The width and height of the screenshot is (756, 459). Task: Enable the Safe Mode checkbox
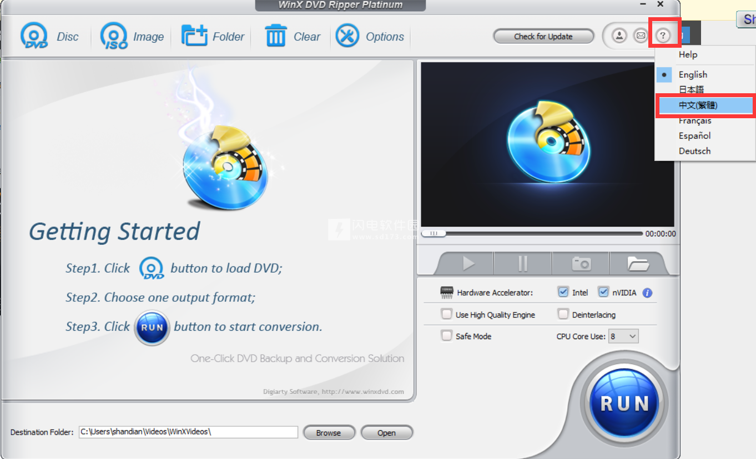[x=447, y=336]
